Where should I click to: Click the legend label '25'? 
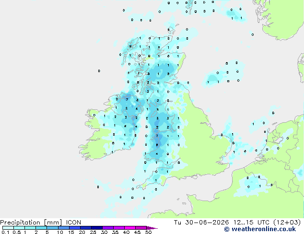point(93,232)
